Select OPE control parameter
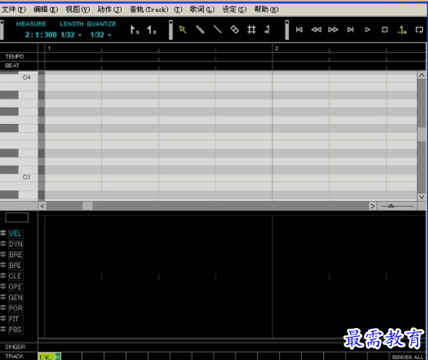 pos(15,287)
